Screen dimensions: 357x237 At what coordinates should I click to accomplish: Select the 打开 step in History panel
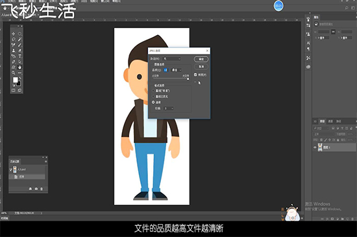[x=27, y=177]
